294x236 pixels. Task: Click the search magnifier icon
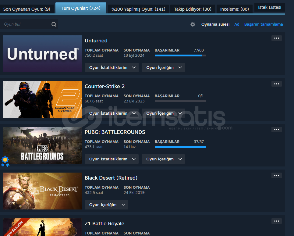(54, 24)
